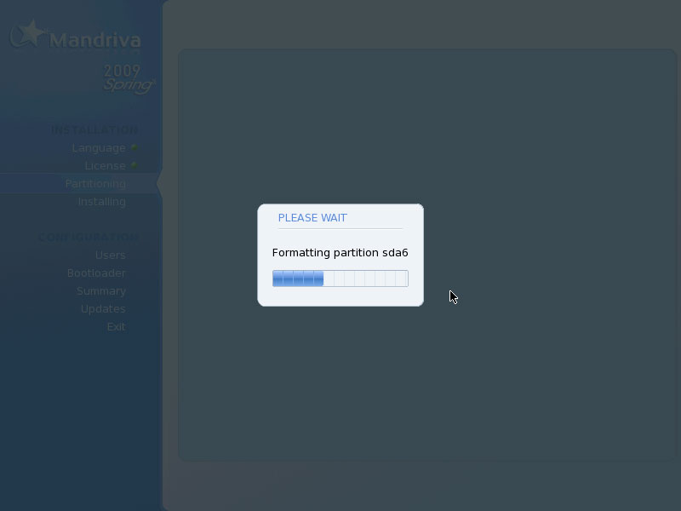Click the PLEASE WAIT dialog title
The width and height of the screenshot is (681, 511).
[x=312, y=218]
